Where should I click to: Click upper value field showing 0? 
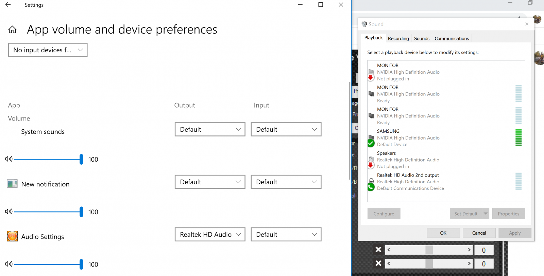point(484,250)
